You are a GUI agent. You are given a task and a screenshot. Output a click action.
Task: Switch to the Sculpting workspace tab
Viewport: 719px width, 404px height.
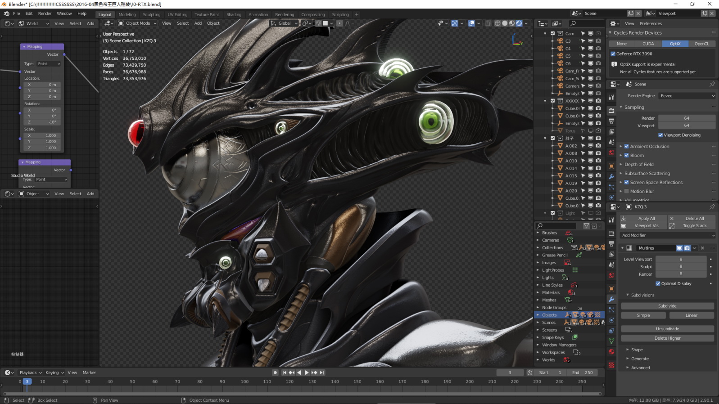tap(151, 14)
